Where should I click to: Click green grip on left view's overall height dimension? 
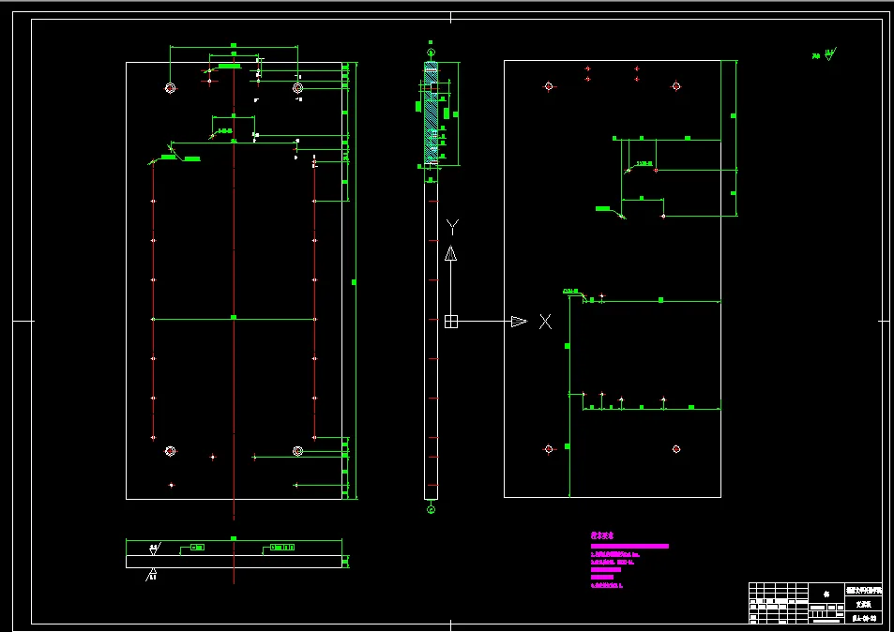354,282
